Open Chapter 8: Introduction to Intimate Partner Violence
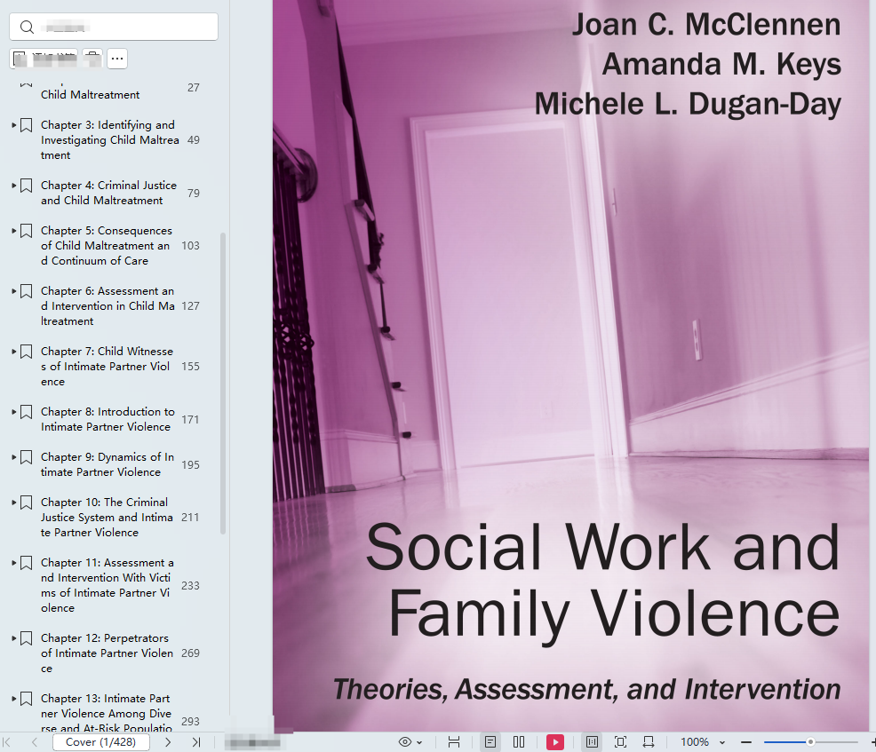876x752 pixels. (108, 419)
